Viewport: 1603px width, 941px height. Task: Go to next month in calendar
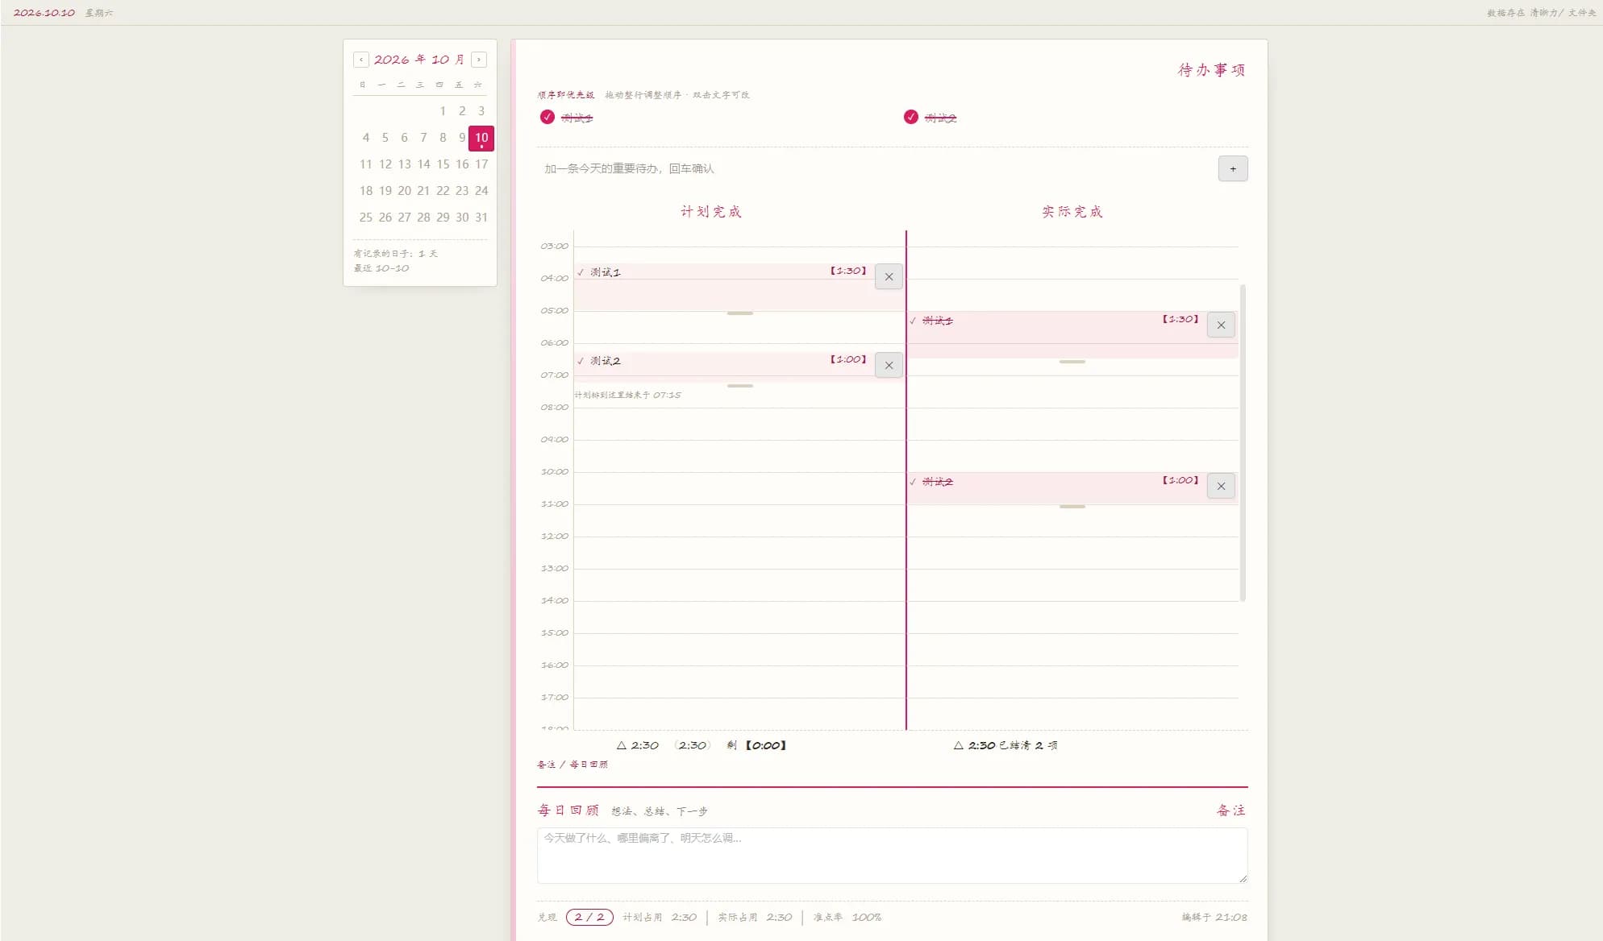[x=479, y=60]
